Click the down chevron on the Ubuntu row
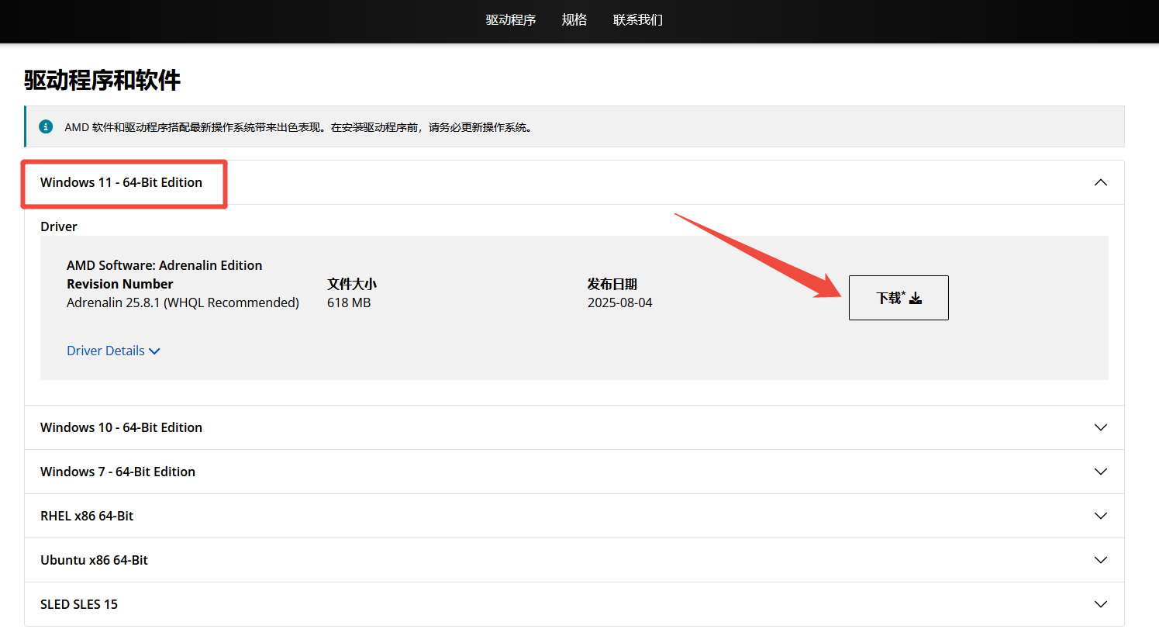 tap(1101, 560)
